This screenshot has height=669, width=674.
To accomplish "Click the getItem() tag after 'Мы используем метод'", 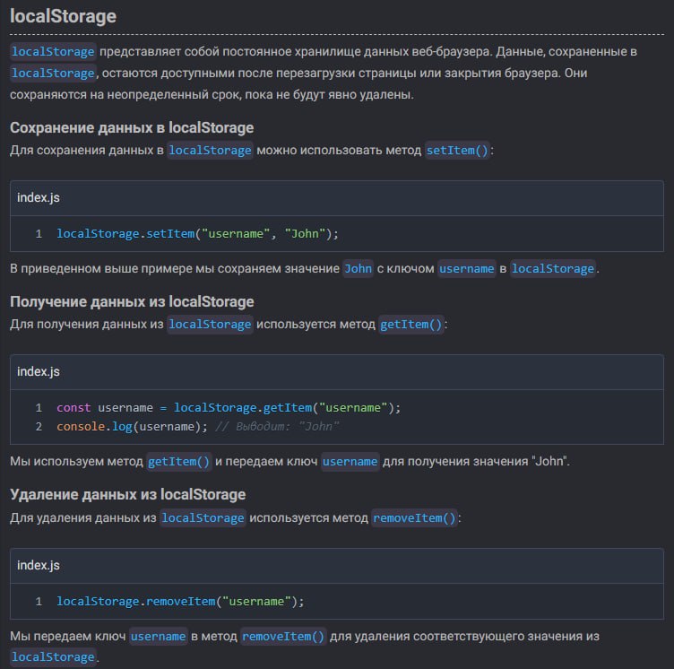I will click(179, 461).
